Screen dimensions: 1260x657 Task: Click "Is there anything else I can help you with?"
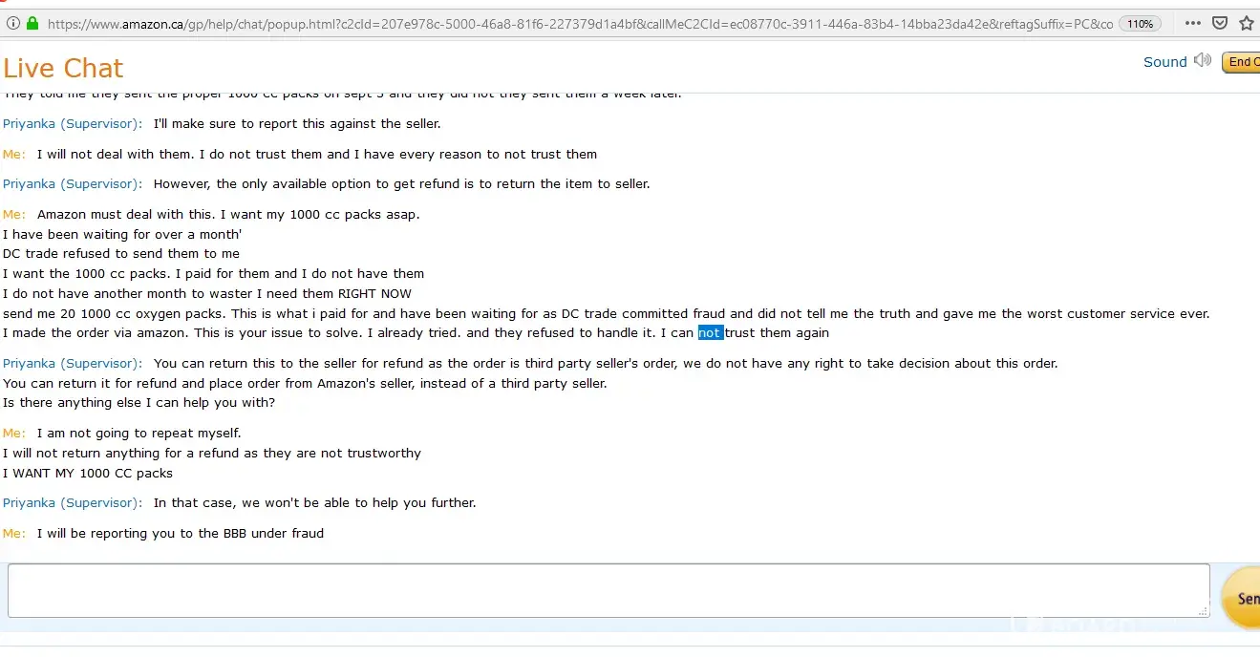(x=139, y=403)
